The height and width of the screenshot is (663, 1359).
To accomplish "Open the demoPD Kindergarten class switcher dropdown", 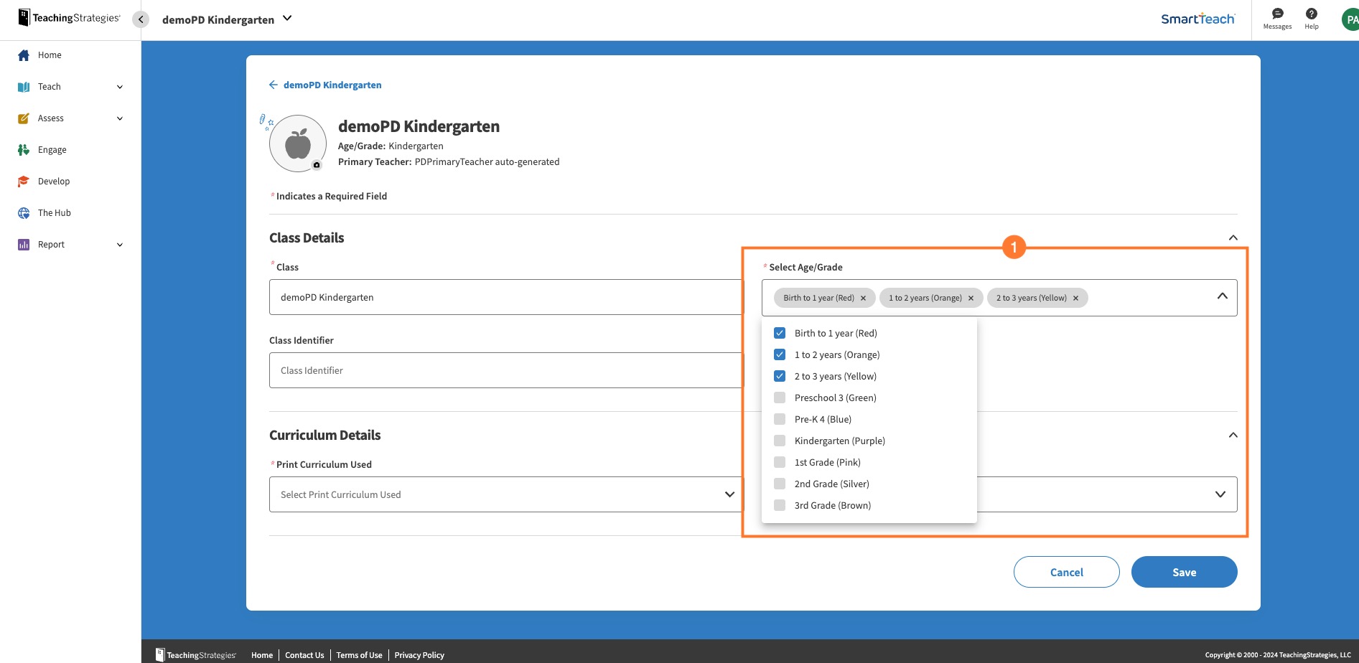I will click(287, 19).
